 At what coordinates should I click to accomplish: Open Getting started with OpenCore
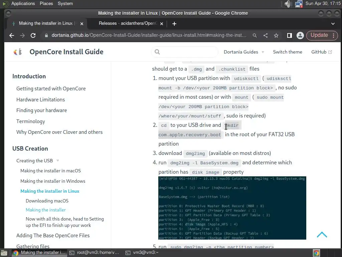point(51,88)
